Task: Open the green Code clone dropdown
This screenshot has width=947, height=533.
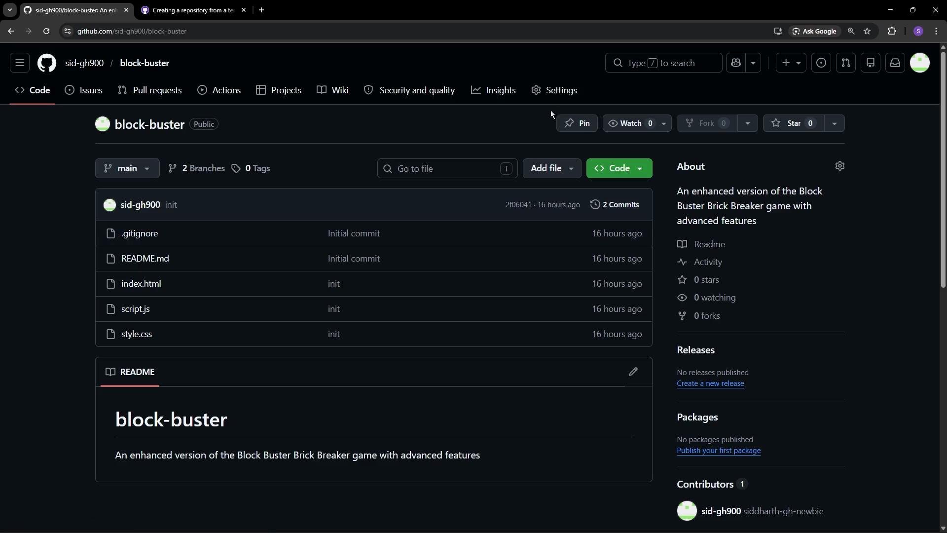Action: (619, 168)
